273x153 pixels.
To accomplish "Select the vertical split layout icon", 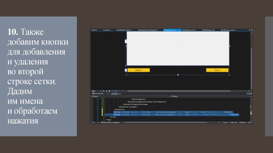I will coord(248,94).
